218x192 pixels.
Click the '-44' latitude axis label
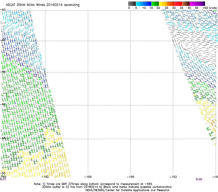pos(3,72)
